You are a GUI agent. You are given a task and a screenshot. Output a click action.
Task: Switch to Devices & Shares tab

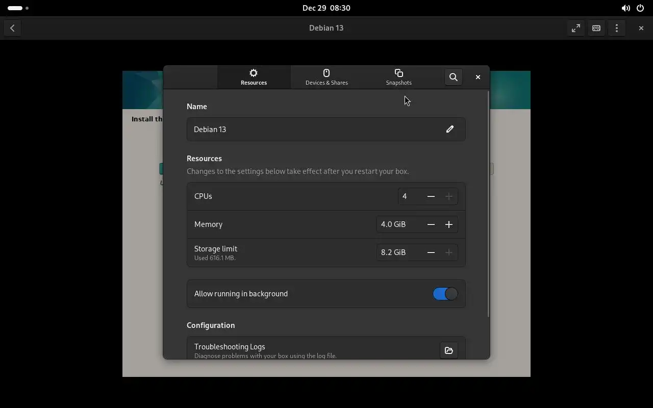[x=326, y=77]
